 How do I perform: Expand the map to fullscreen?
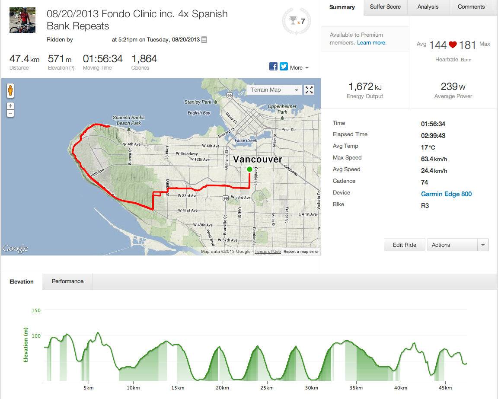click(x=309, y=90)
